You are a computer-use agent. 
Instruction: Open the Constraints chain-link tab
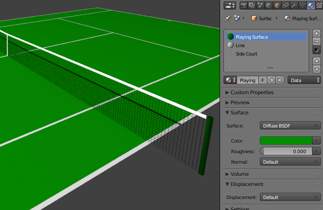(x=285, y=5)
